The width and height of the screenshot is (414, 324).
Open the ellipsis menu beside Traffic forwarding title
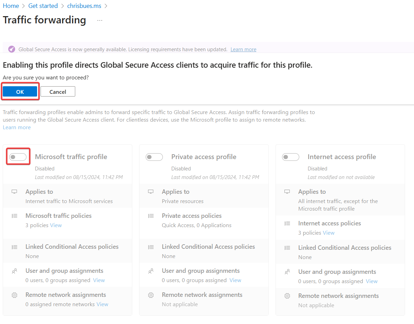[x=100, y=21]
